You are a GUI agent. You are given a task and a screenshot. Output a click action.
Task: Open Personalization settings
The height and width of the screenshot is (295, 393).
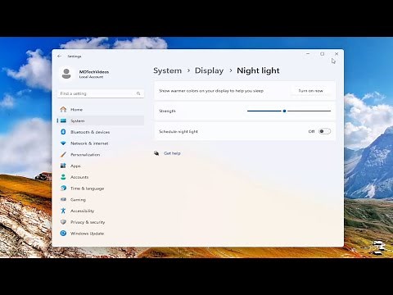101,154
